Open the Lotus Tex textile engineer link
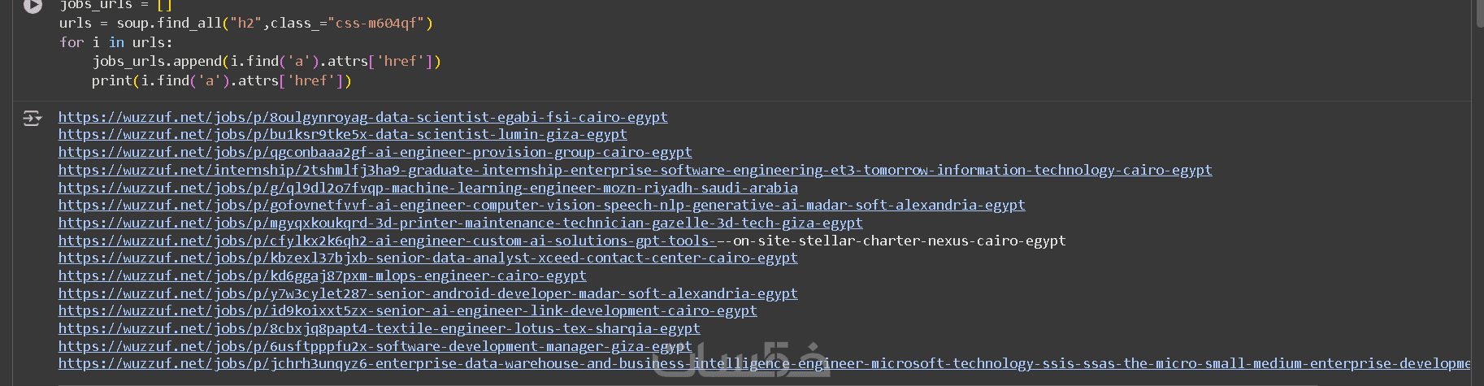The image size is (1484, 386). click(379, 329)
